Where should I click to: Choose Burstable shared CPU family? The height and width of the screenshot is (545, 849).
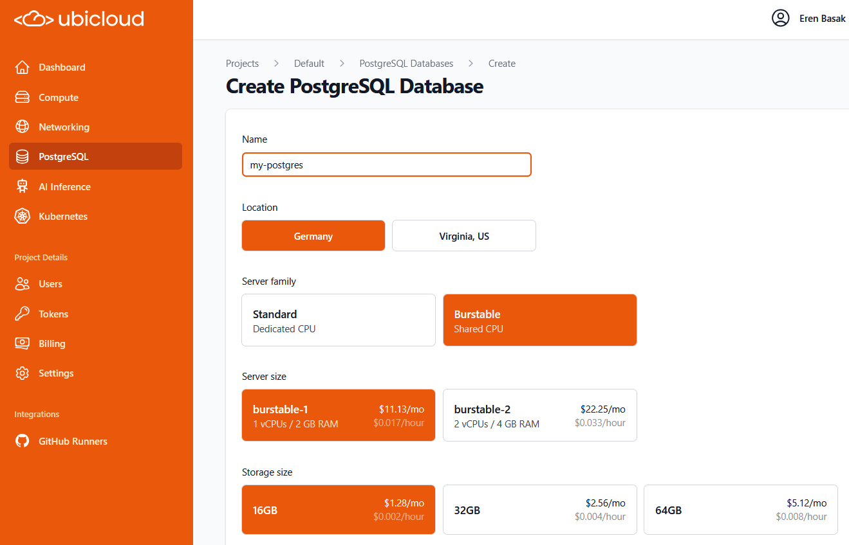pyautogui.click(x=540, y=320)
